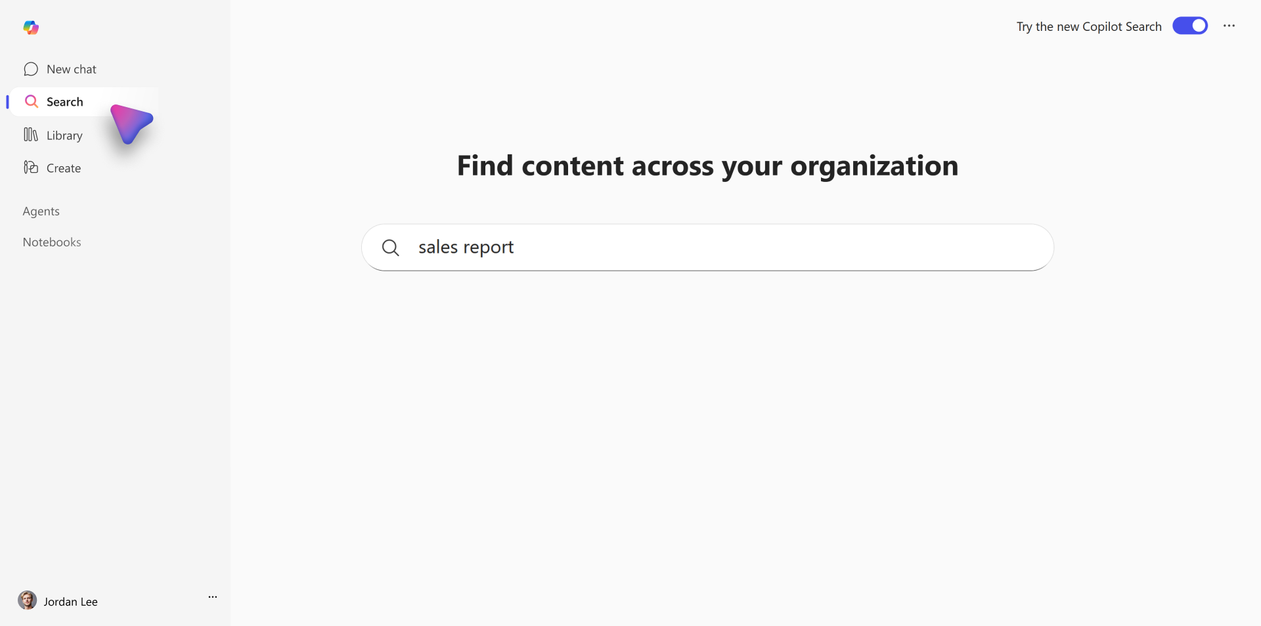1261x626 pixels.
Task: Click the Jordan Lee account name
Action: tap(71, 602)
